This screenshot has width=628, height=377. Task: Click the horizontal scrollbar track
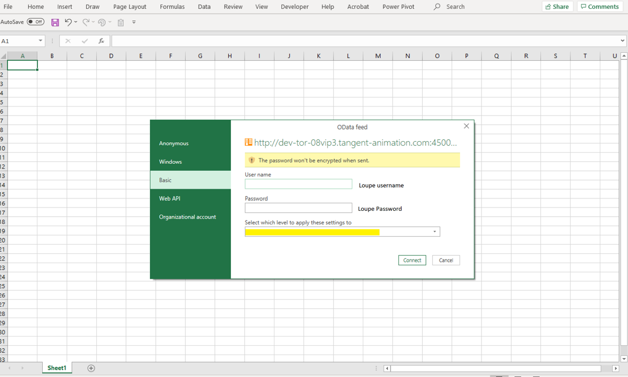click(x=607, y=368)
